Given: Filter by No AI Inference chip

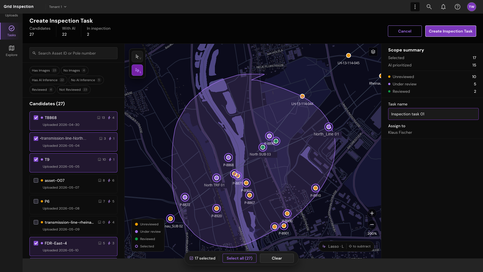Looking at the screenshot, I should [86, 80].
